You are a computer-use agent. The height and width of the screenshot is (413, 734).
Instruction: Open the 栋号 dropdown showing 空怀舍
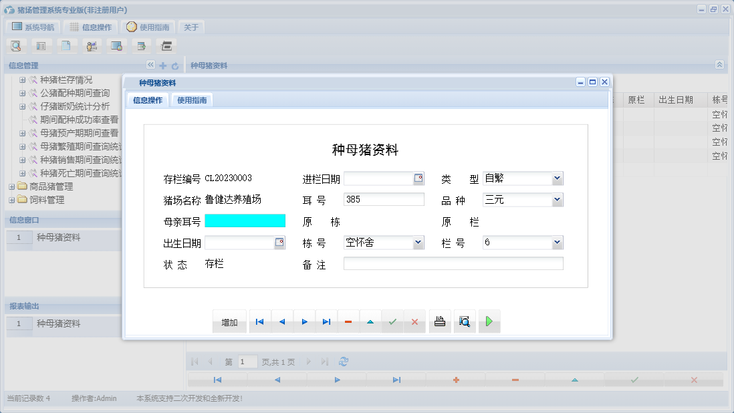pos(418,243)
